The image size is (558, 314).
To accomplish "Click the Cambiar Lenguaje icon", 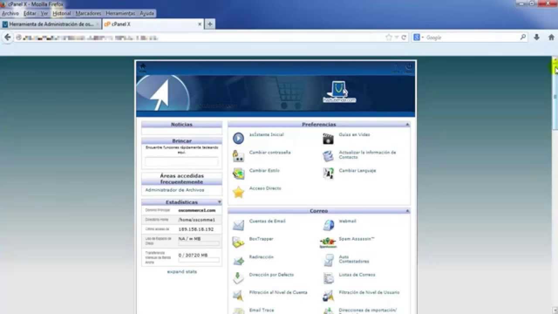I will tap(328, 174).
